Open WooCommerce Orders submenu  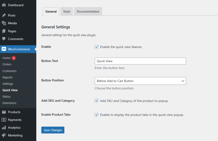coord(7,64)
